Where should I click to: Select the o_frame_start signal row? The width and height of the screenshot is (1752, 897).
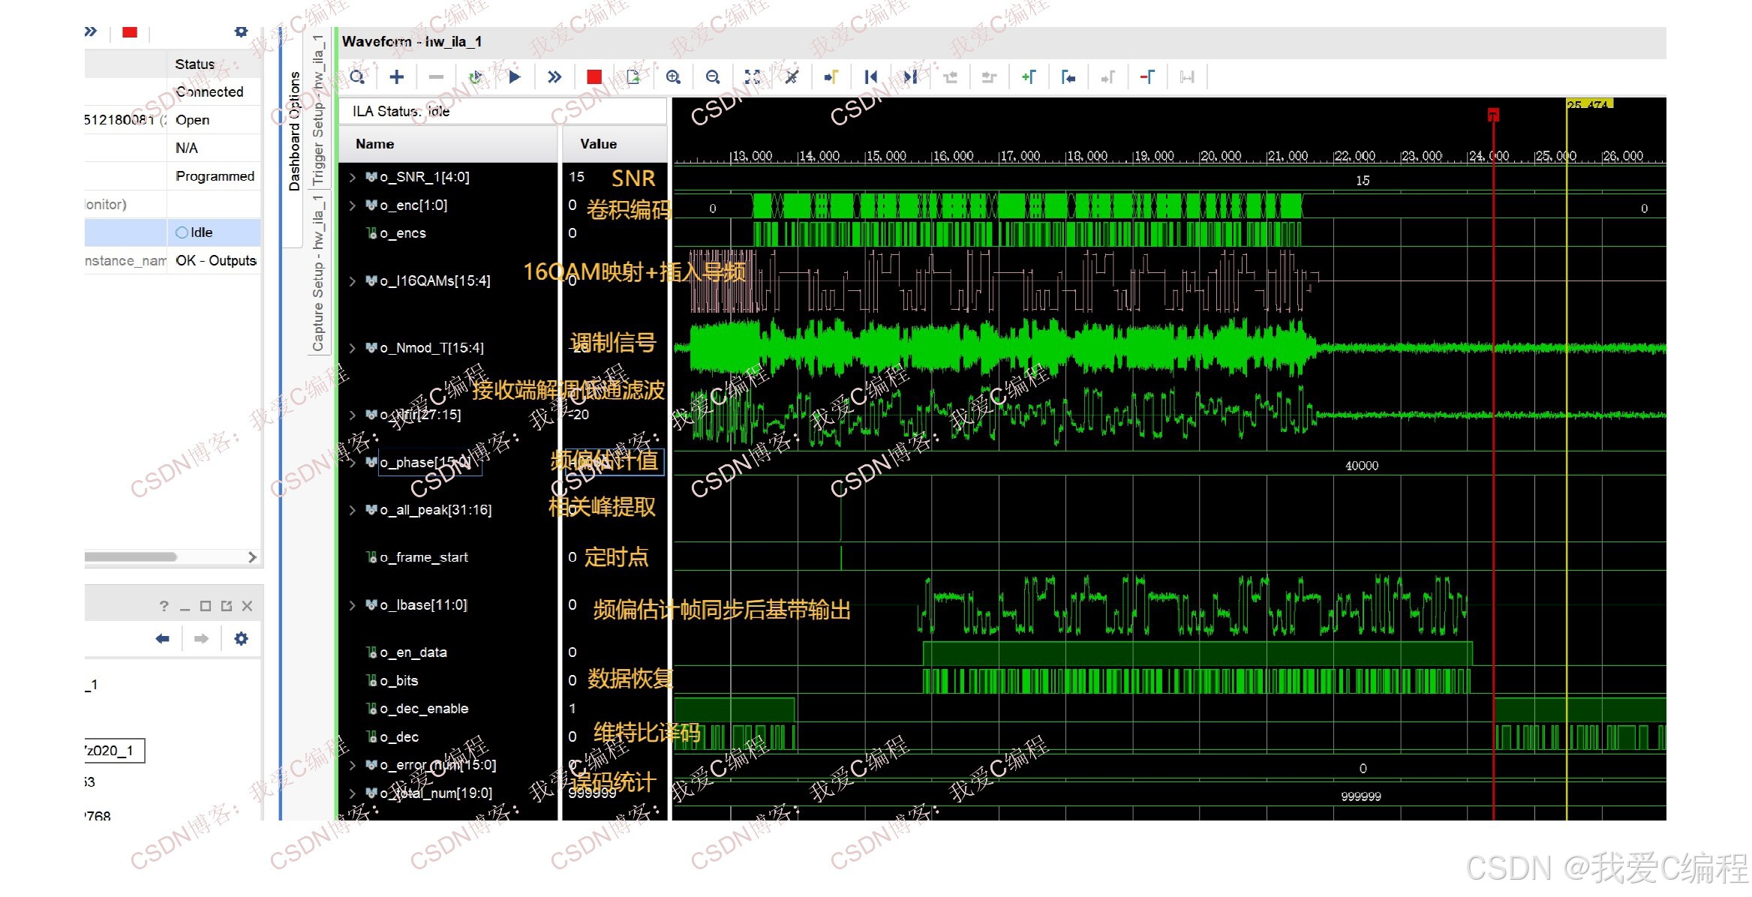coord(424,557)
